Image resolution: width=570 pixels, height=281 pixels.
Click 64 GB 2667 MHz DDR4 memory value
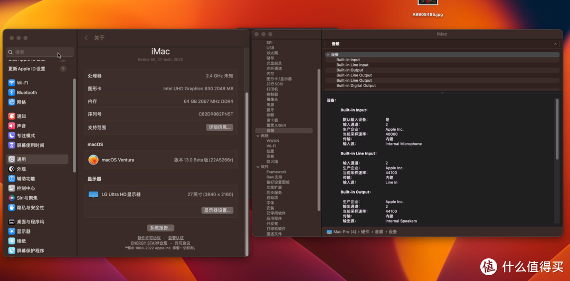(208, 101)
